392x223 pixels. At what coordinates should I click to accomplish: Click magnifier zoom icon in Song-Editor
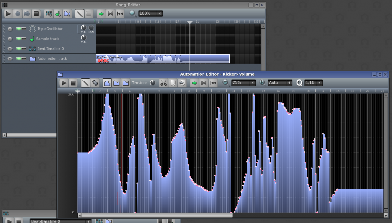point(132,13)
